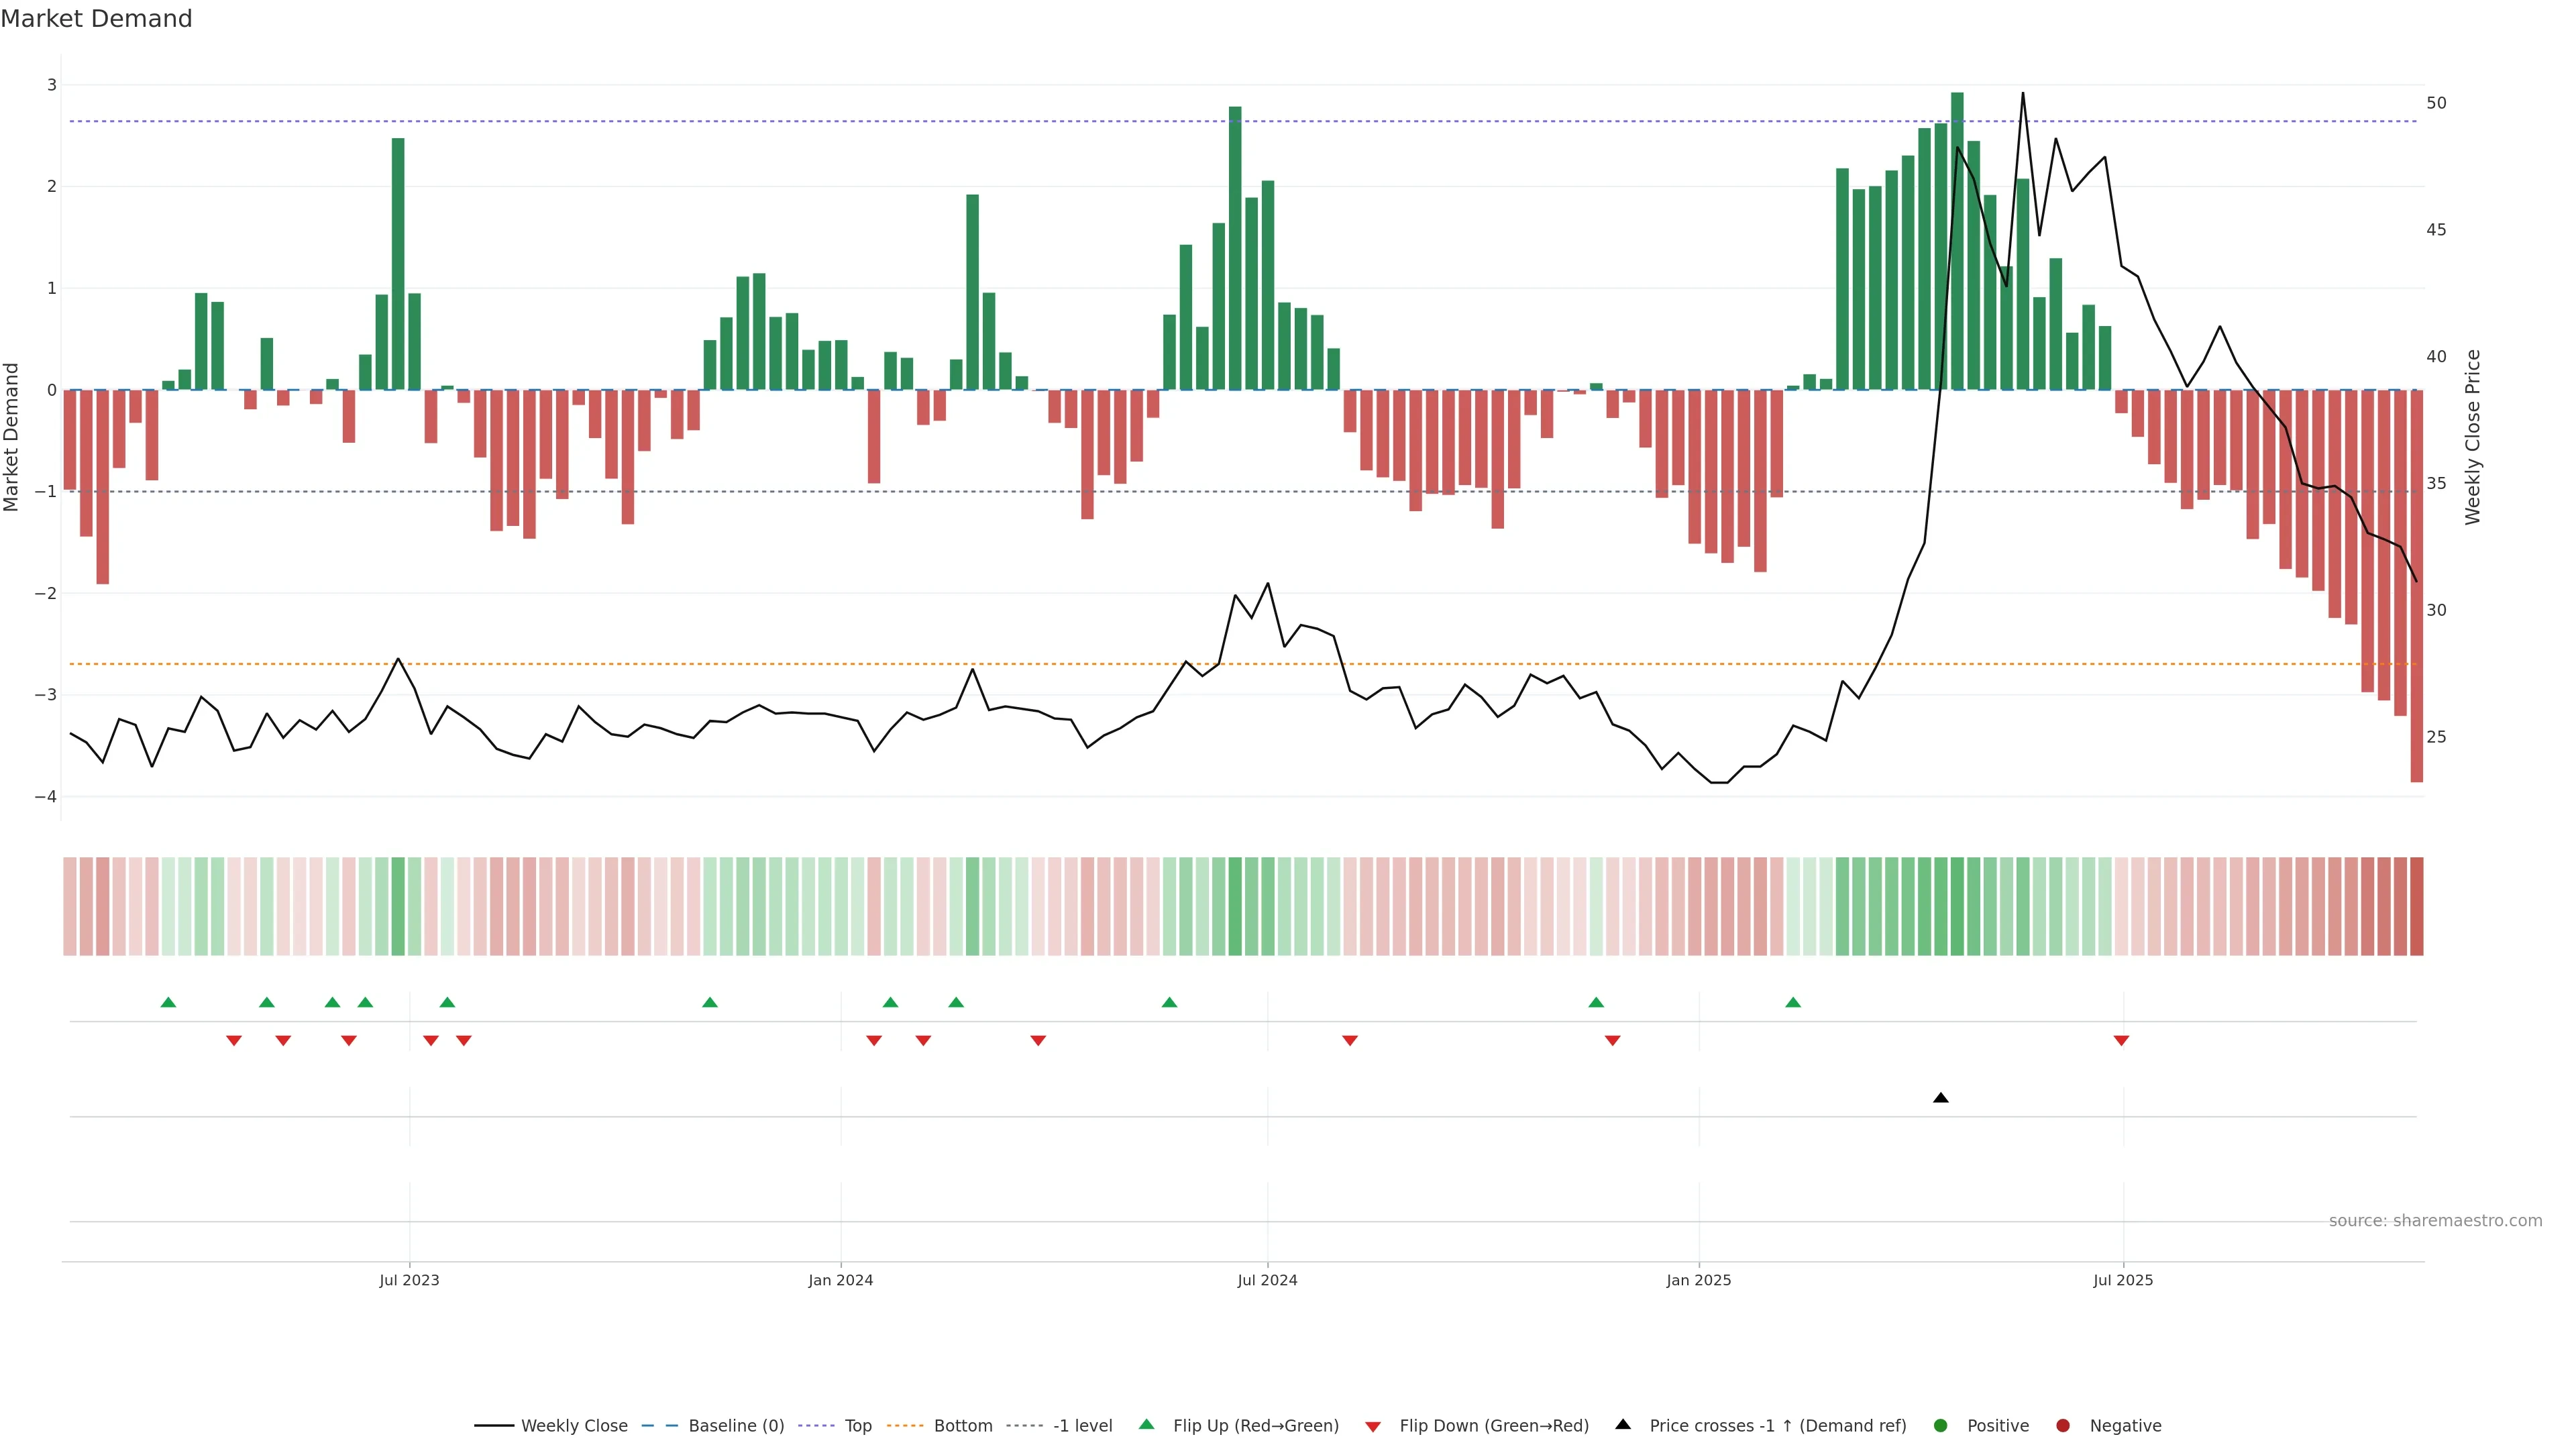This screenshot has height=1449, width=2576.
Task: Click the Market Demand chart title
Action: click(x=96, y=19)
